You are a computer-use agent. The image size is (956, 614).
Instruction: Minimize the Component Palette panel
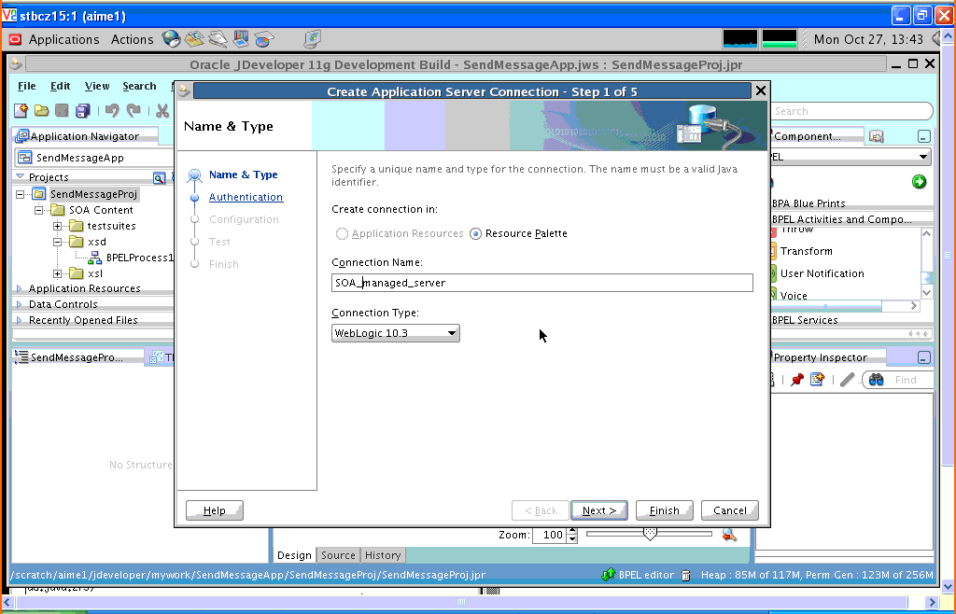pyautogui.click(x=924, y=136)
